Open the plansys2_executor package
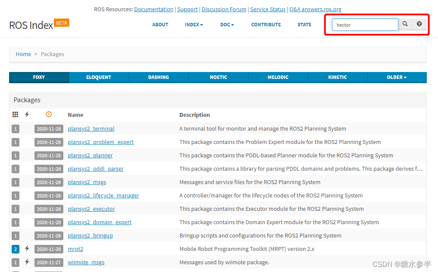This screenshot has width=438, height=272. [x=91, y=209]
